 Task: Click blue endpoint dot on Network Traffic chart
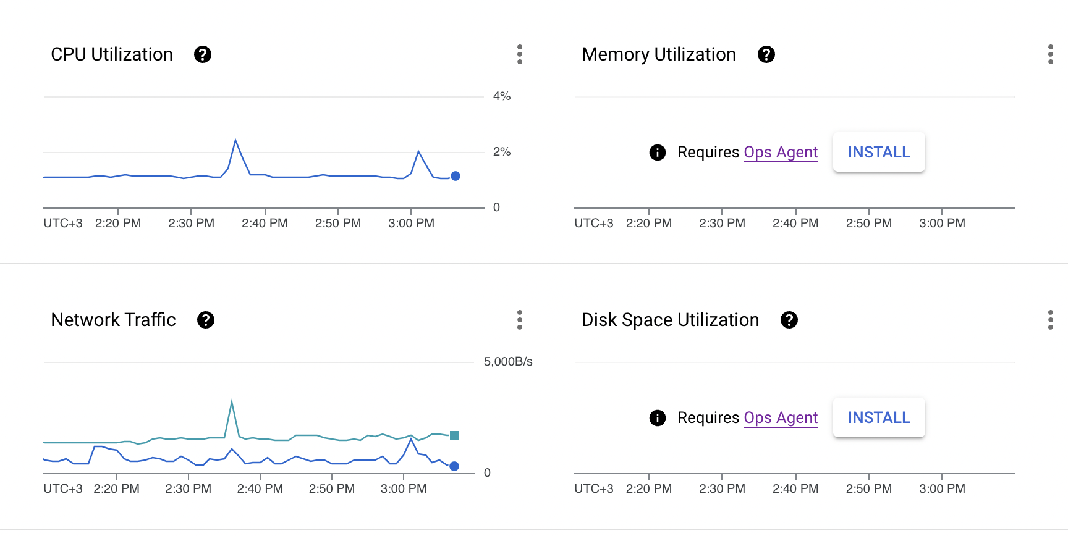click(x=454, y=466)
